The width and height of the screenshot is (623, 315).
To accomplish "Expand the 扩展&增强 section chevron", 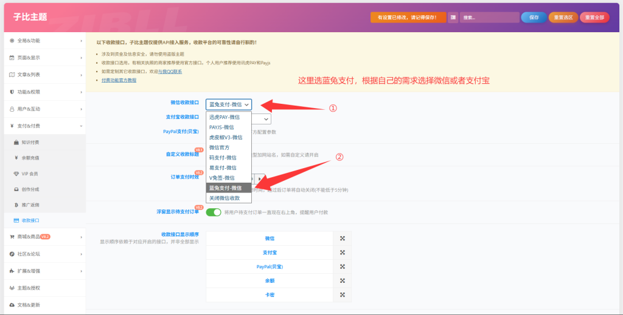I will [81, 271].
